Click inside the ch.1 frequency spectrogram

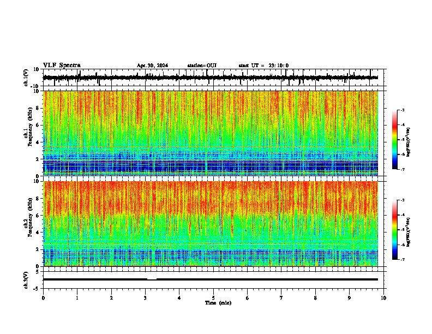coord(211,133)
